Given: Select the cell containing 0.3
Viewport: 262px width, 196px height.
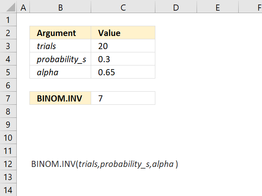Looking at the screenshot, I should [123, 59].
